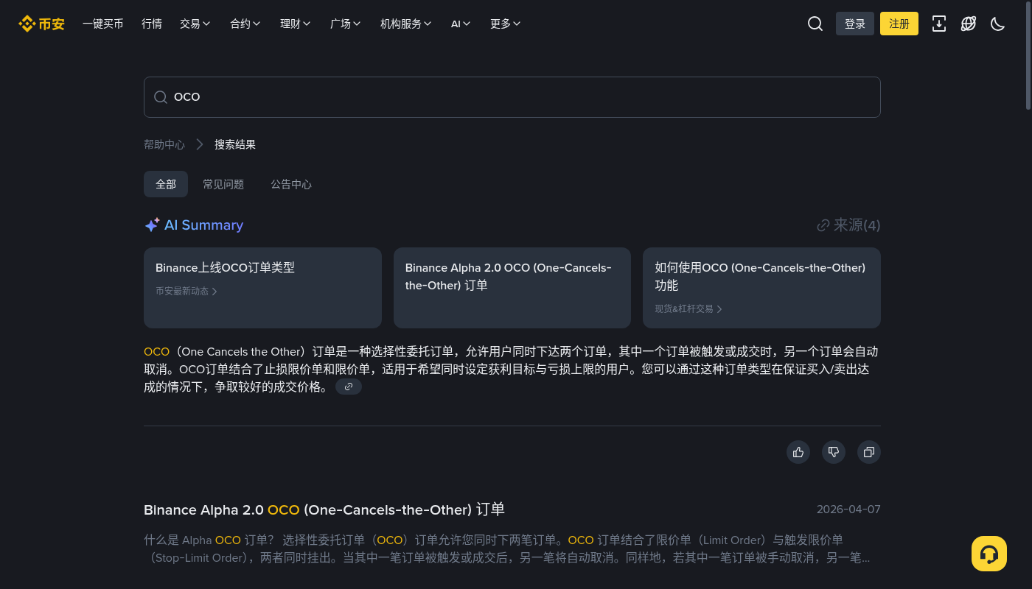Expand the 更多 dropdown menu
The width and height of the screenshot is (1032, 589).
pos(506,24)
